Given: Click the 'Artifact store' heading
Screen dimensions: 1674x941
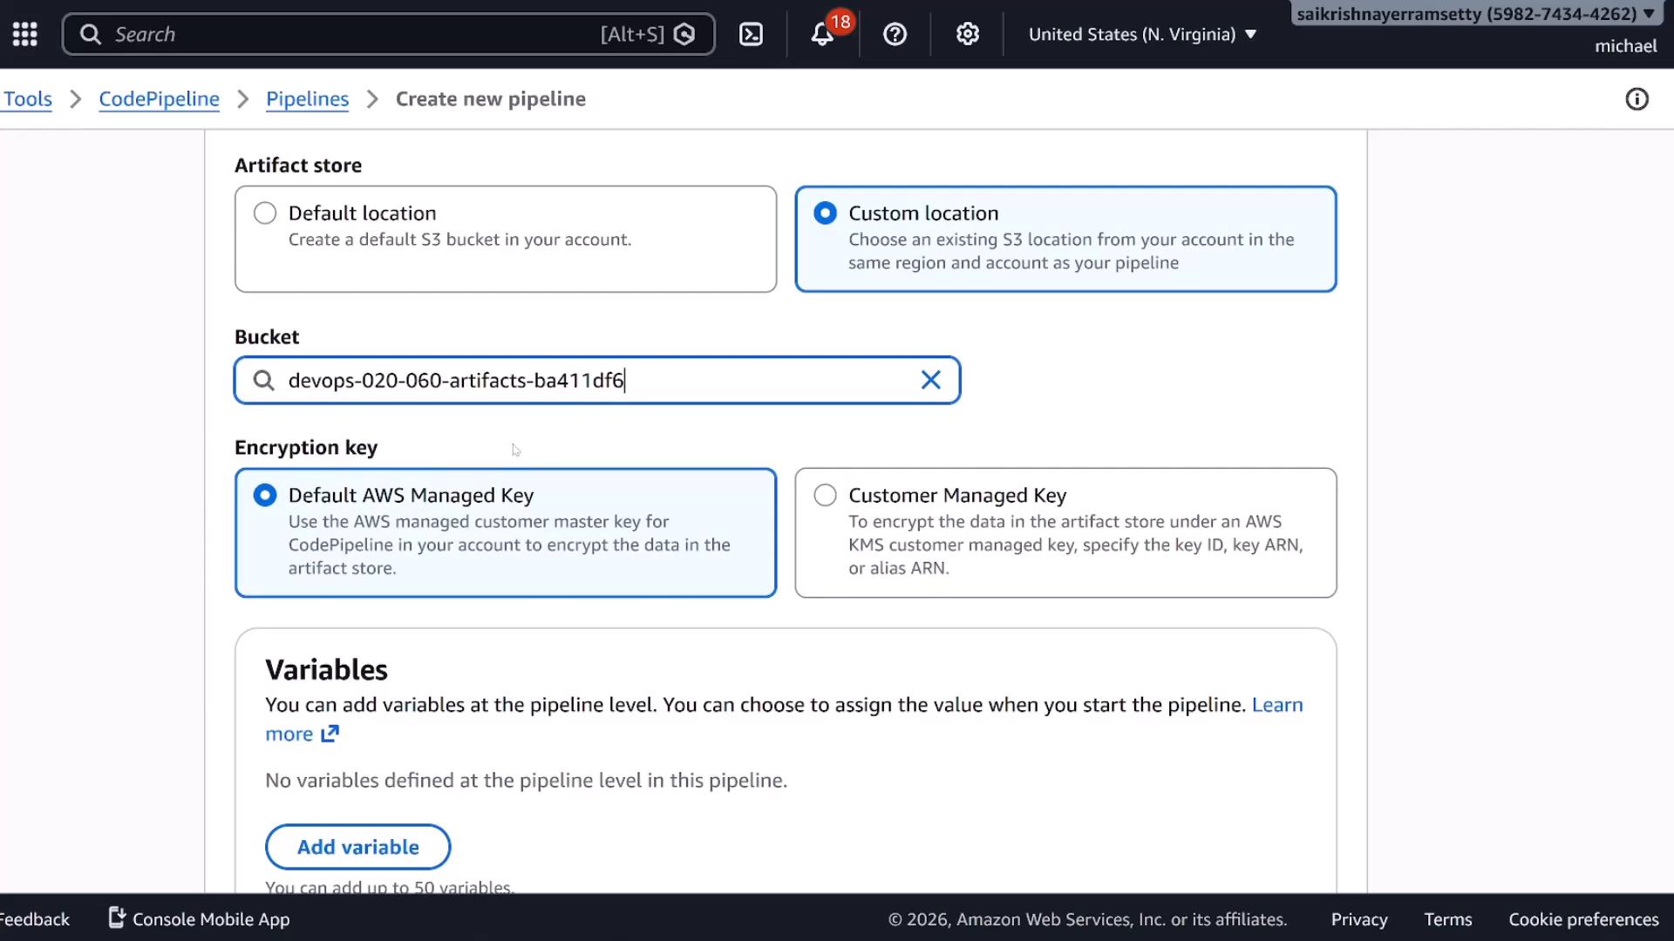Looking at the screenshot, I should pyautogui.click(x=298, y=166).
